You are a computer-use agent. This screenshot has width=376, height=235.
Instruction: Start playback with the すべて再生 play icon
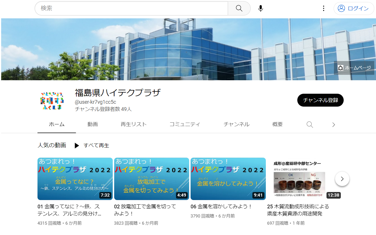(77, 146)
